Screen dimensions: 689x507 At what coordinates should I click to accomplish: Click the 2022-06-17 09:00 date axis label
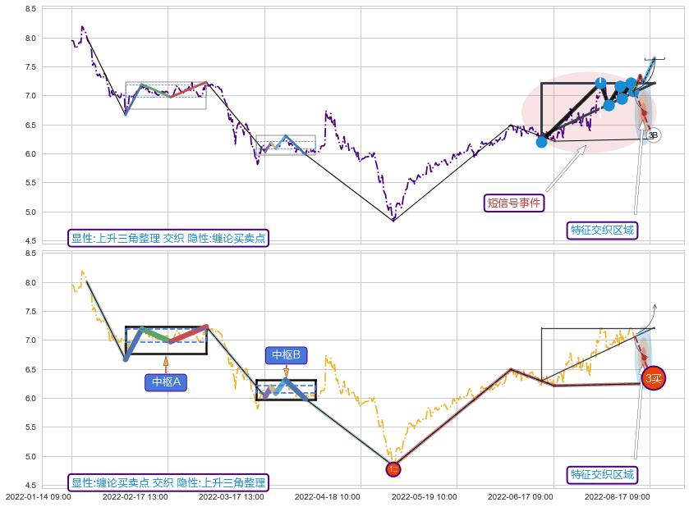click(x=520, y=496)
